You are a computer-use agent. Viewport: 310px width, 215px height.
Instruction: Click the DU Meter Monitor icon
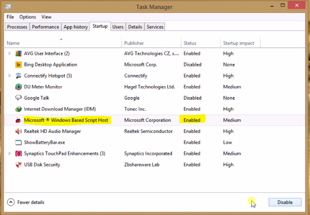pyautogui.click(x=18, y=87)
